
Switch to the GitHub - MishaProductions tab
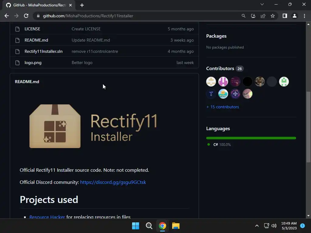pos(39,5)
